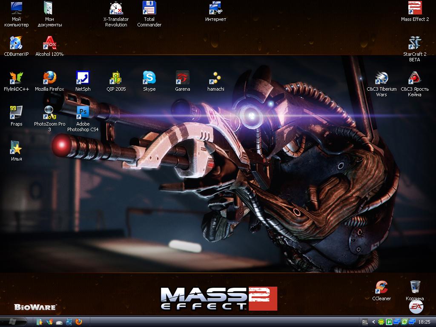Select the Илья desktop shortcut

(x=17, y=151)
